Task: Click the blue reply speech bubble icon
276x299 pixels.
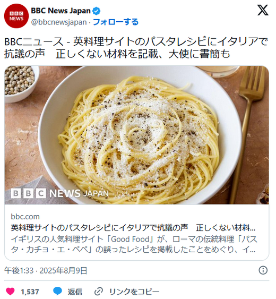Action: pos(57,292)
